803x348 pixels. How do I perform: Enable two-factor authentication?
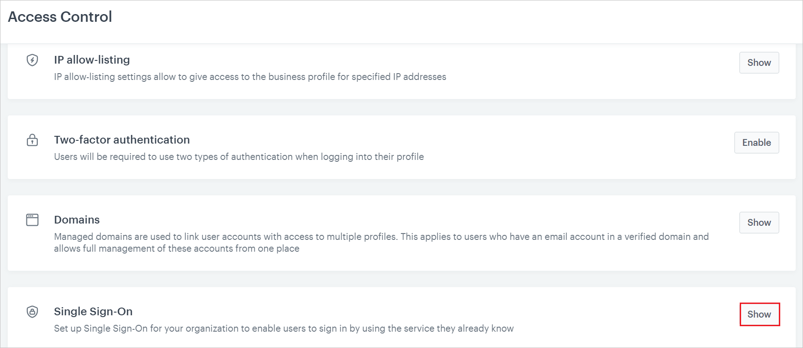click(x=756, y=143)
